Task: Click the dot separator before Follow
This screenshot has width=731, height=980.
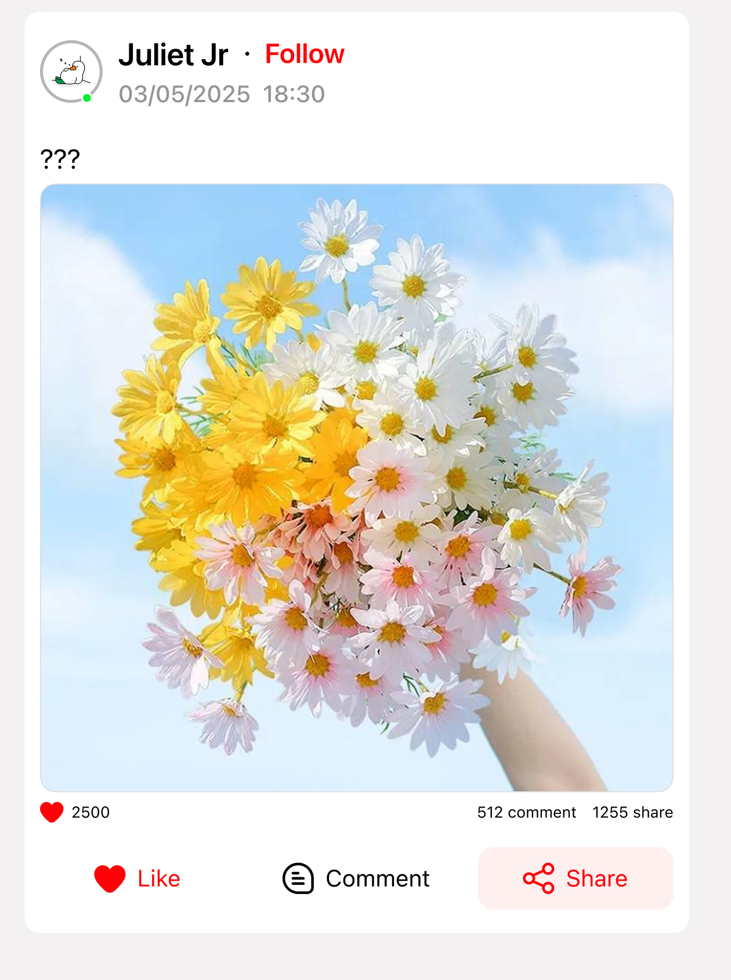Action: click(x=247, y=55)
